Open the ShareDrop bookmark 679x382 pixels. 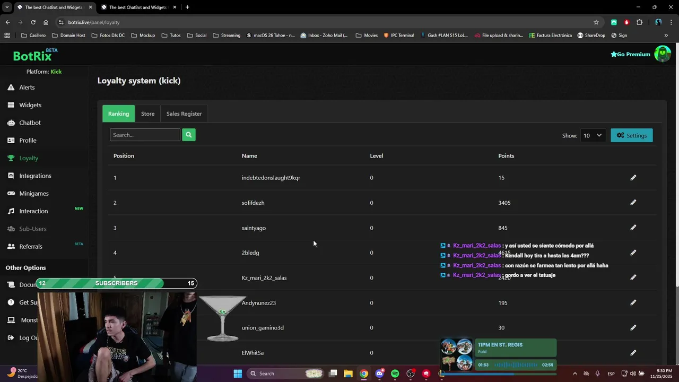coord(591,36)
